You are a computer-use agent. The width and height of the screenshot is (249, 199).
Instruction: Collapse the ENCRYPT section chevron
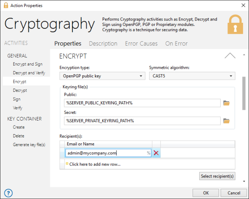point(230,56)
